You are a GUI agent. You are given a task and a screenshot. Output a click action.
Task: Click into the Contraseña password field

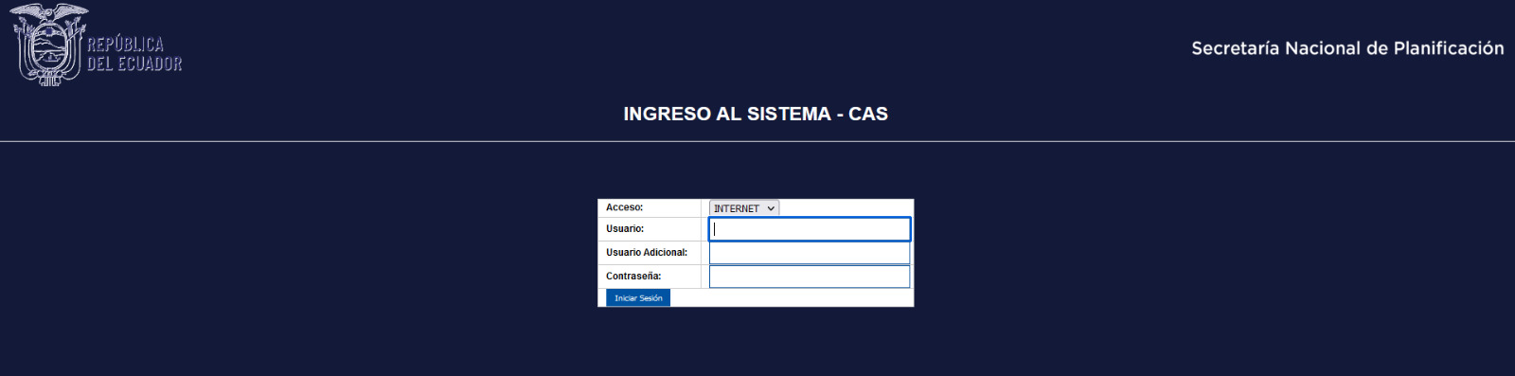point(810,277)
